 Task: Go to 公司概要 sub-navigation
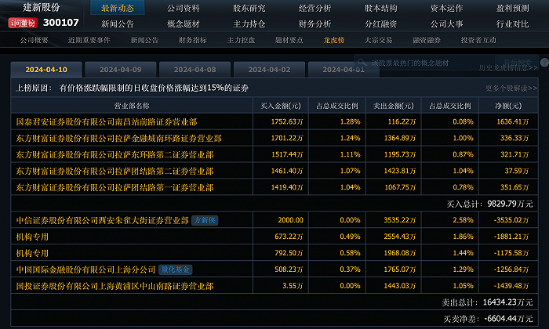[x=34, y=40]
